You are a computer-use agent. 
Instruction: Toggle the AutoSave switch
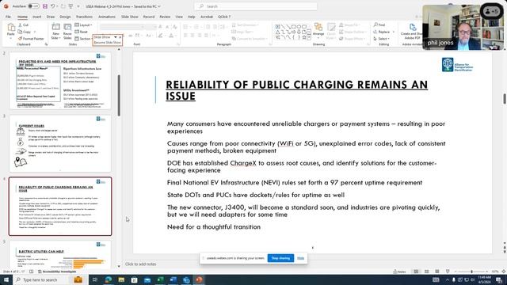33,6
